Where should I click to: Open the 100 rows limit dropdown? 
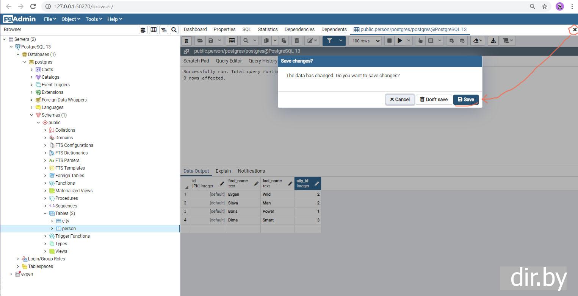click(x=366, y=41)
